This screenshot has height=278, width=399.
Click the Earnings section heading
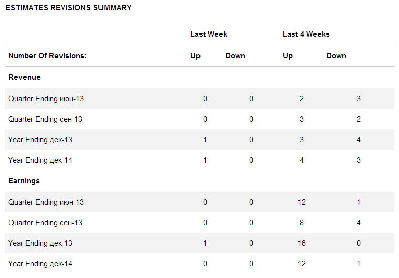tap(24, 180)
